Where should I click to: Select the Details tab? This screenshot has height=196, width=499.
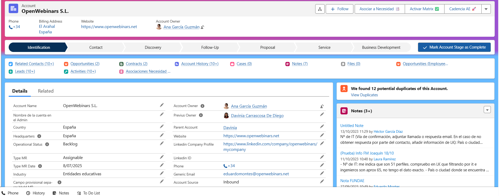[x=20, y=91]
